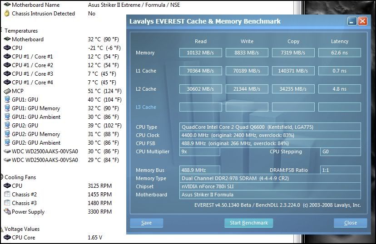376x244 pixels.
Task: Click the GPU1: GPU monitor icon
Action: (x=7, y=99)
